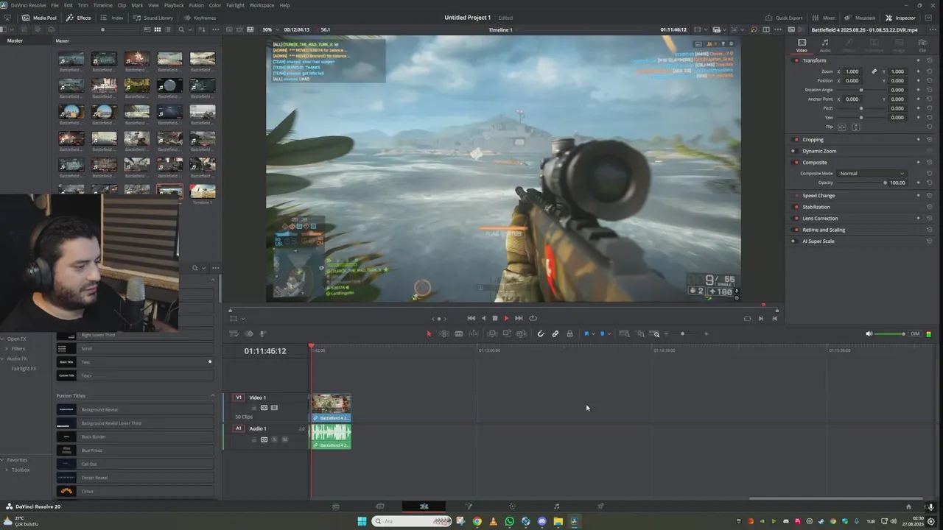Image resolution: width=943 pixels, height=530 pixels.
Task: Open the Sound Library panel
Action: [x=153, y=18]
